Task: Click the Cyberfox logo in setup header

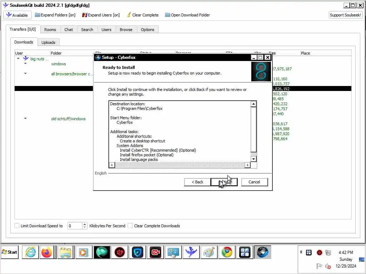Action: pyautogui.click(x=261, y=71)
